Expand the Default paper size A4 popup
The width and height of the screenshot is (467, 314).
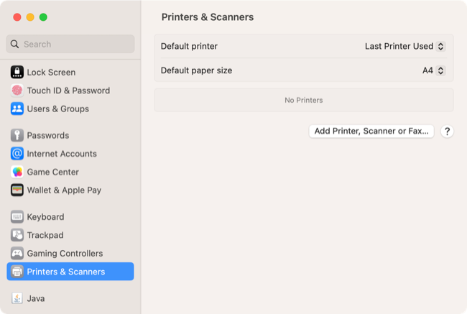[x=434, y=70]
